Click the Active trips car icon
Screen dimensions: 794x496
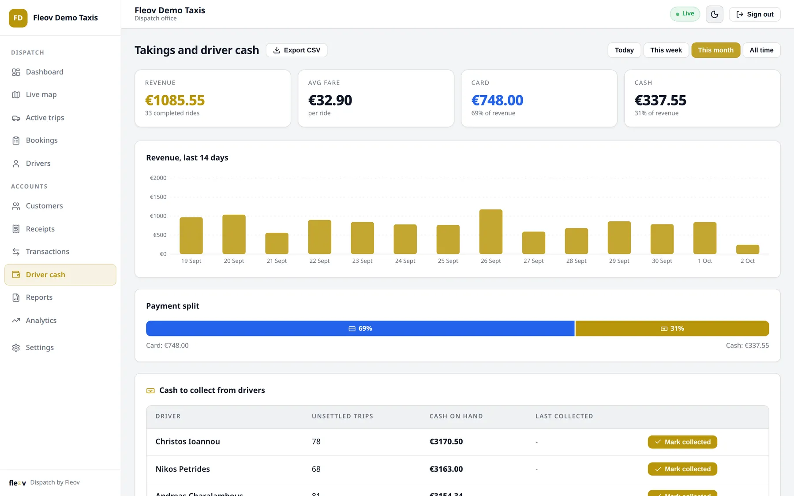(x=16, y=118)
